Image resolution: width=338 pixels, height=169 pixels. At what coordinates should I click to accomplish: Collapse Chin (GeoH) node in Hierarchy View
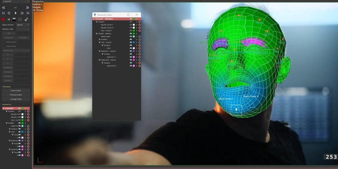tap(100, 42)
